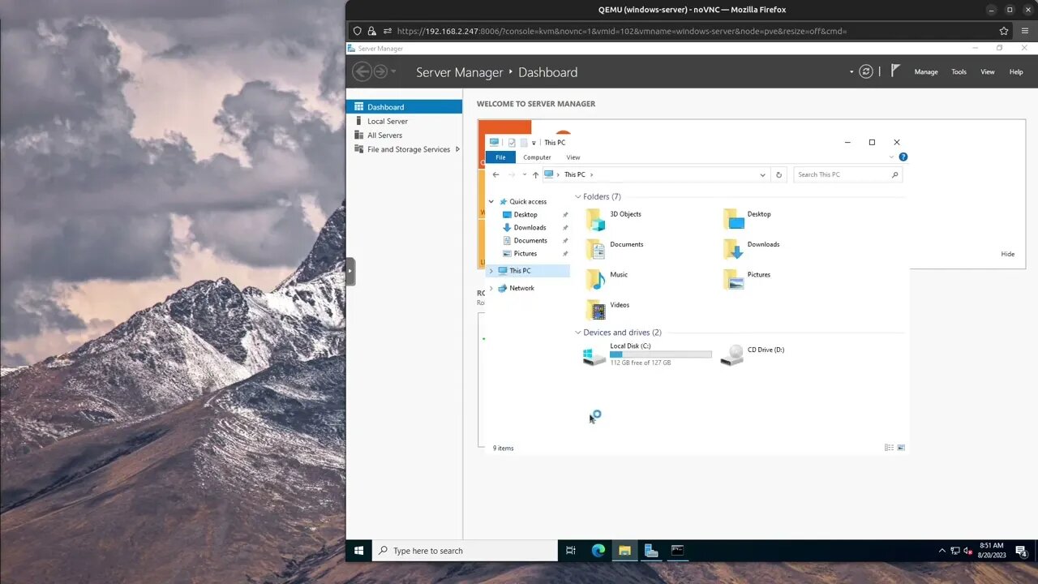Open the address bar history dropdown
Viewport: 1038px width, 584px height.
762,174
